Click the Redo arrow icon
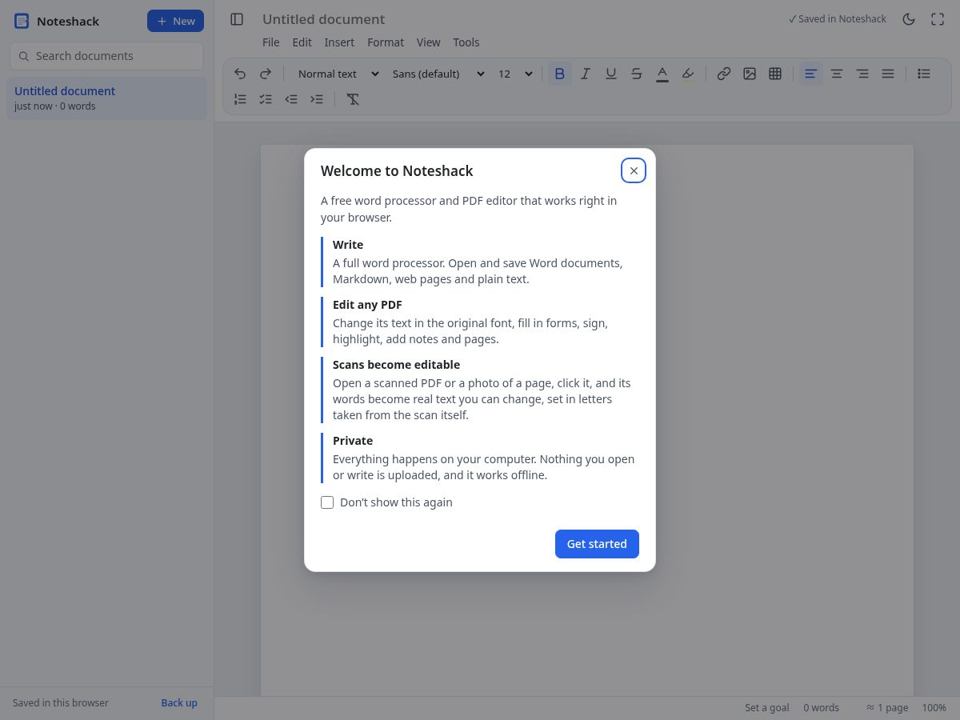The width and height of the screenshot is (960, 720). coord(266,74)
